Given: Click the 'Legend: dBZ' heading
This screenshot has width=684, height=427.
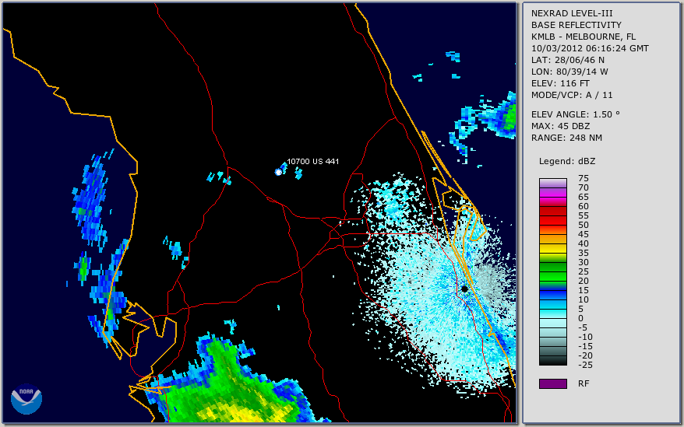Looking at the screenshot, I should point(566,161).
